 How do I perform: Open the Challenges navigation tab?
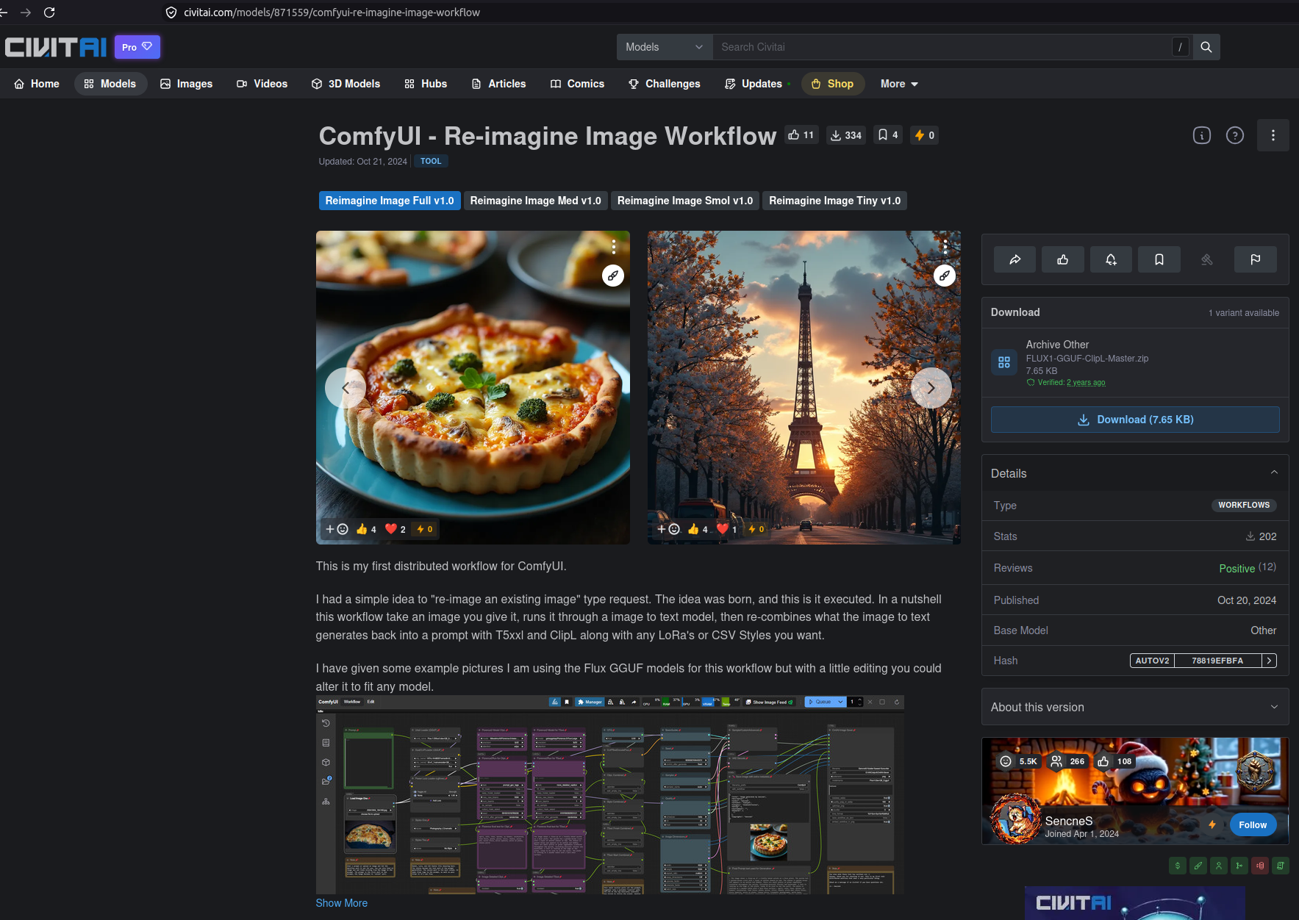point(665,84)
